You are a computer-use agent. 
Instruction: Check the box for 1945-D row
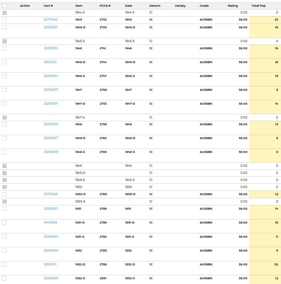click(4, 27)
